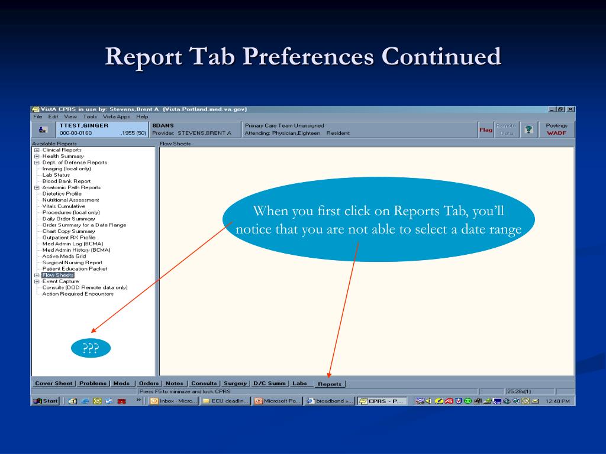Switch to the ECU deadlin... taskbar window
The width and height of the screenshot is (606, 454).
[225, 401]
